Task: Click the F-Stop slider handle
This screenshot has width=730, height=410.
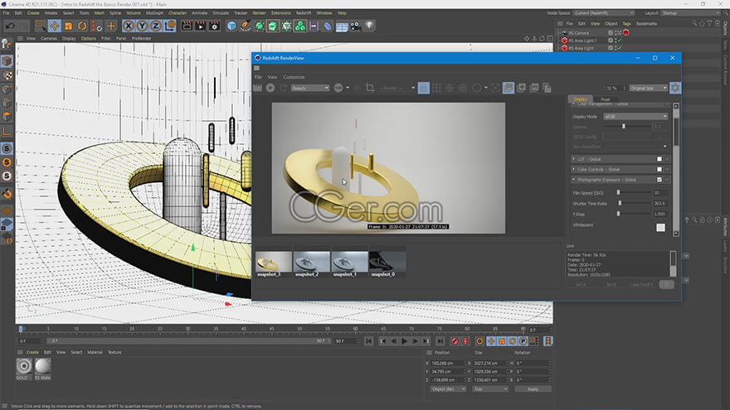Action: tap(618, 214)
